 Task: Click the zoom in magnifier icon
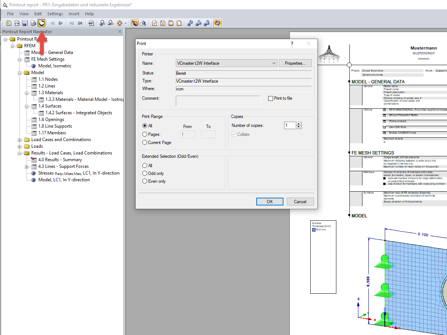click(x=102, y=23)
